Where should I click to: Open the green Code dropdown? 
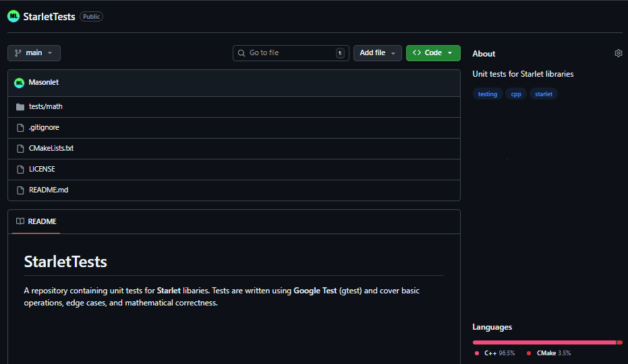point(433,53)
